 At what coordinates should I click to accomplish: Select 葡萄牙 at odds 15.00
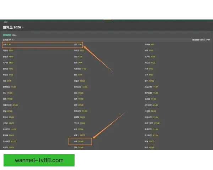8,57
